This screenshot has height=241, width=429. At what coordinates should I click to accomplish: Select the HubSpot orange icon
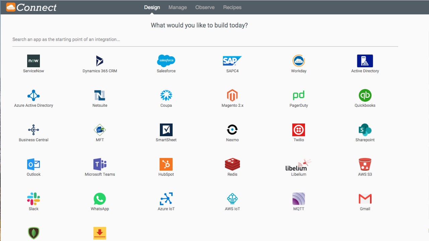pyautogui.click(x=166, y=164)
